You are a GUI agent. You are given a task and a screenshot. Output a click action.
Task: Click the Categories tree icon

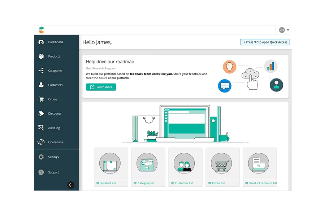click(41, 71)
